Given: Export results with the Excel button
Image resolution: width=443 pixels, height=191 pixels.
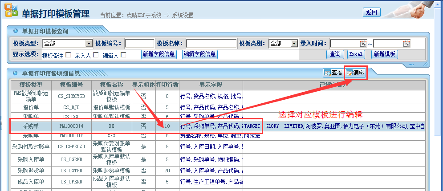Looking at the screenshot, I should (356, 54).
